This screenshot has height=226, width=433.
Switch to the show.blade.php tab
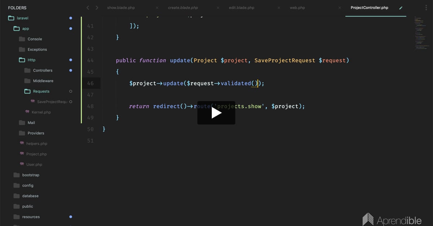pos(121,8)
